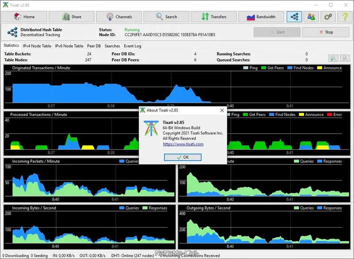Open the Transfers section
Viewport: 354px width, 259px height.
pyautogui.click(x=214, y=17)
